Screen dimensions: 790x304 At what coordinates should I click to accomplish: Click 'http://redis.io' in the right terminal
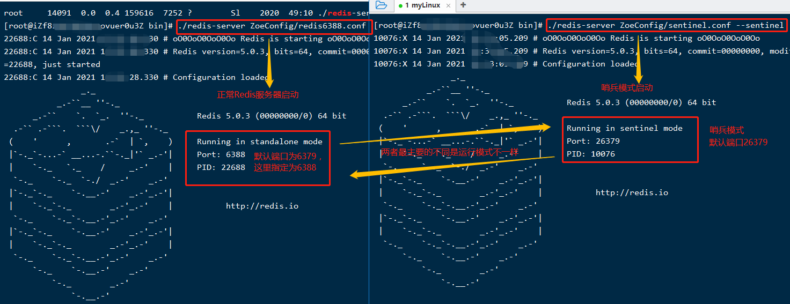[x=632, y=192]
